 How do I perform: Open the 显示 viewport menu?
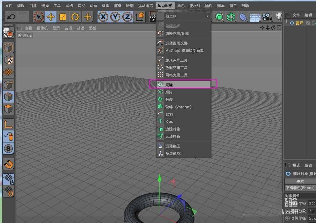[56, 28]
